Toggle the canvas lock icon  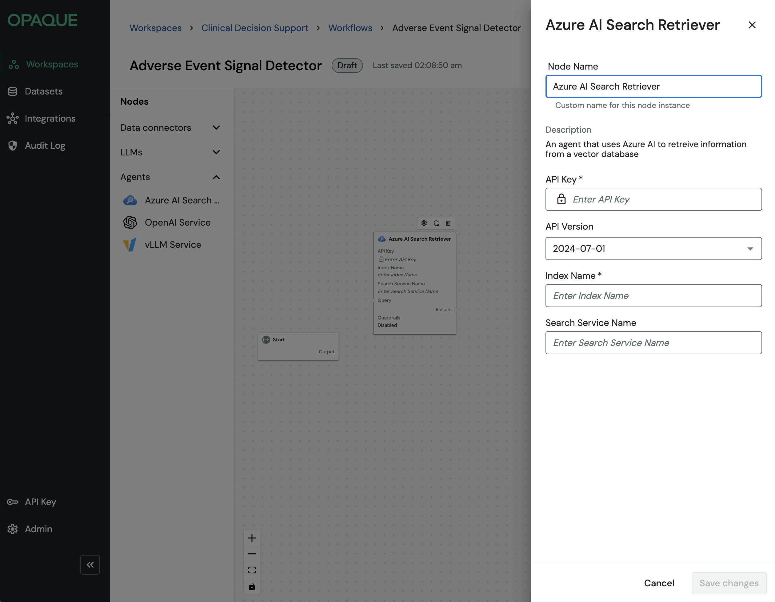252,586
